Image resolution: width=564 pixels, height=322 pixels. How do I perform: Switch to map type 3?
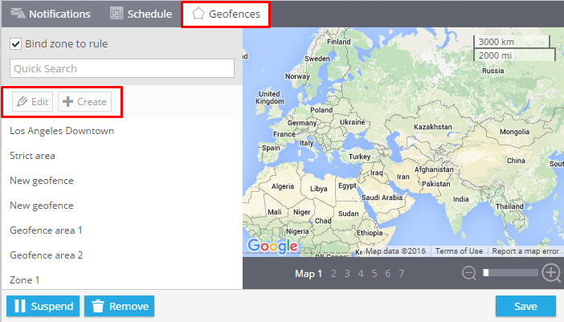click(x=347, y=274)
